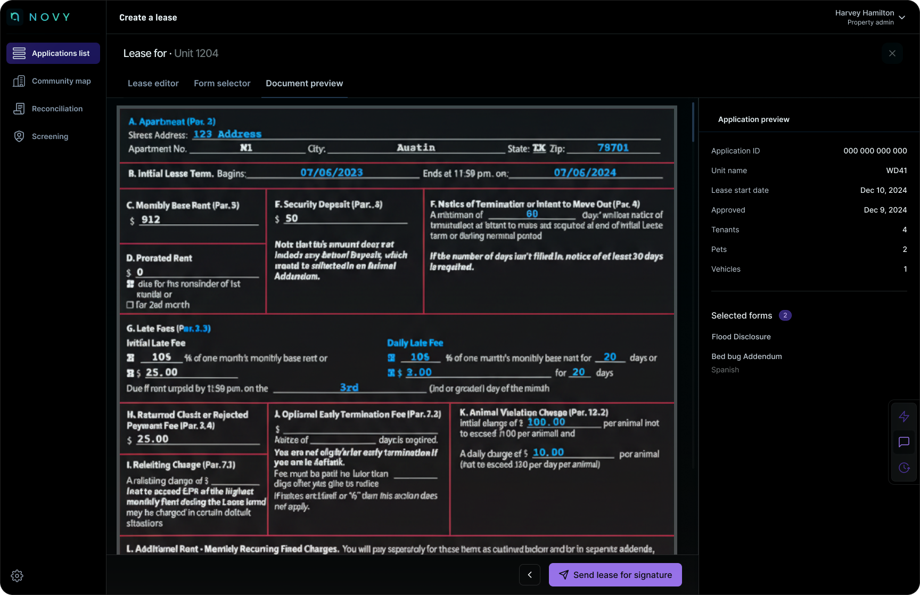Check the 'for 2nd month' prorated rent checkbox
Screen dimensions: 920x595
(129, 305)
